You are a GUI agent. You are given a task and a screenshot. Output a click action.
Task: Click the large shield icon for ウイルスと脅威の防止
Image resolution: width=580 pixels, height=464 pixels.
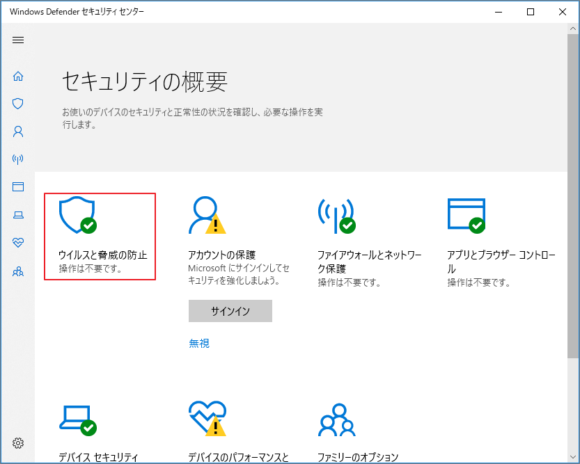tap(78, 215)
